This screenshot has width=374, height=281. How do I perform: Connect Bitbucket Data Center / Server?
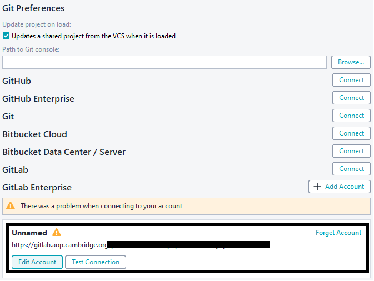351,151
